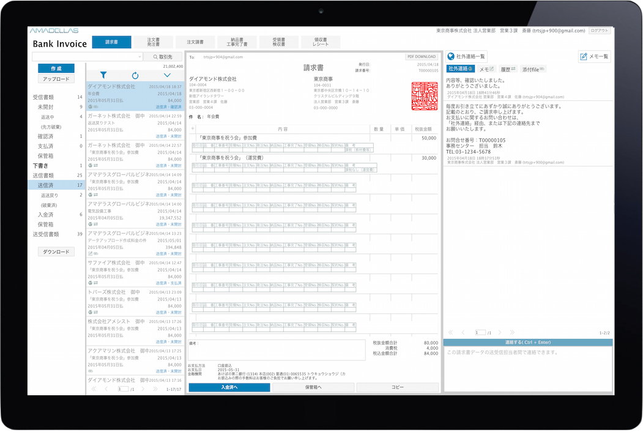
Task: Open the 社外連絡一覧 external contact list
Action: [x=466, y=56]
